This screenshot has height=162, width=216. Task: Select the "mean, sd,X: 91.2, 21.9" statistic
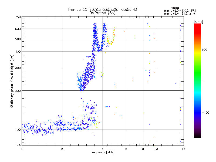[180, 14]
